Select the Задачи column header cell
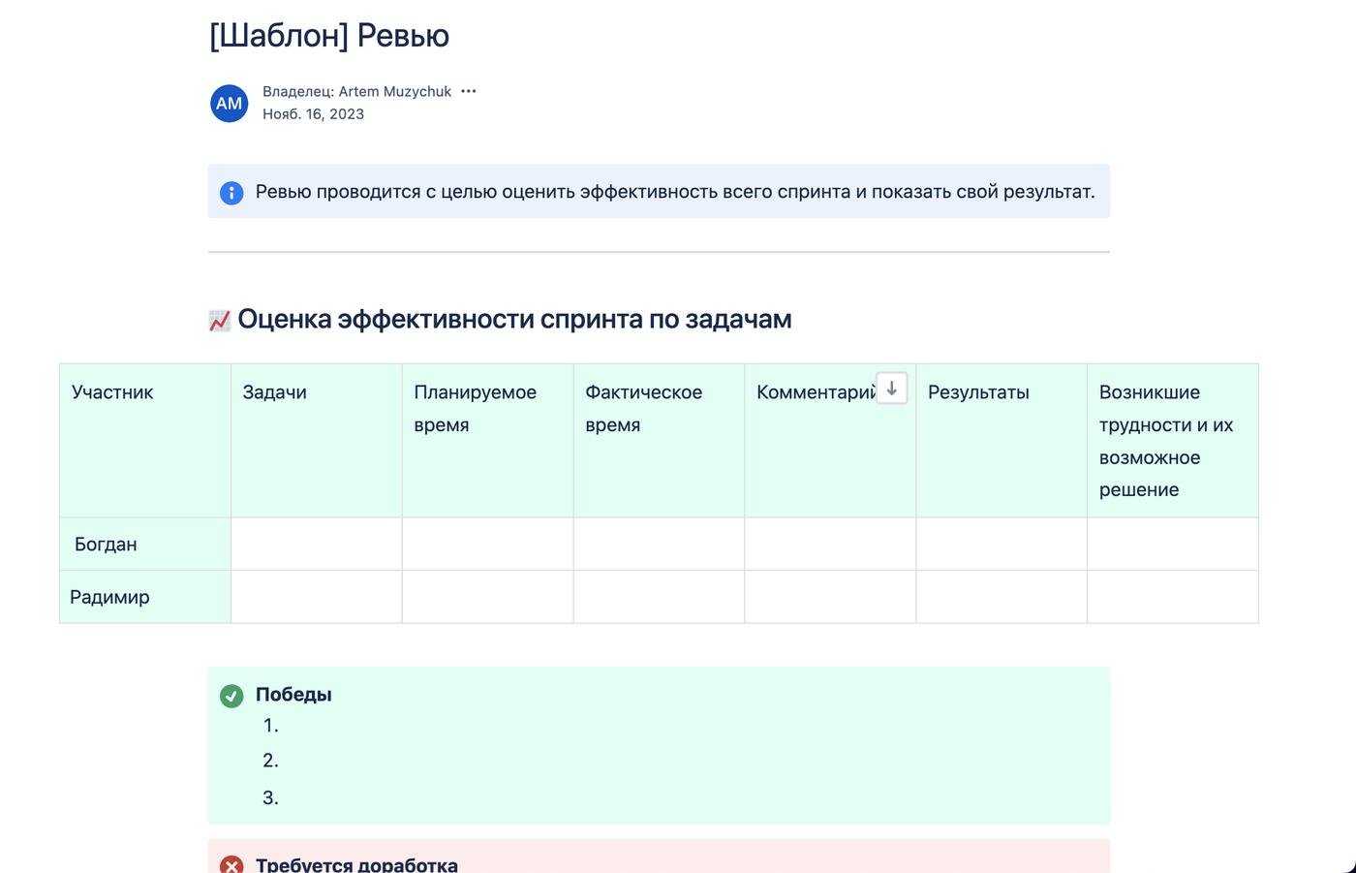 coord(316,440)
